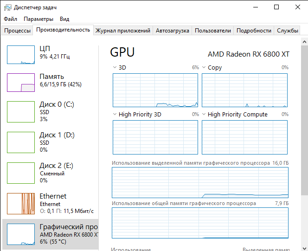Select the Диск 0 (C:) thumbnail

click(x=21, y=112)
